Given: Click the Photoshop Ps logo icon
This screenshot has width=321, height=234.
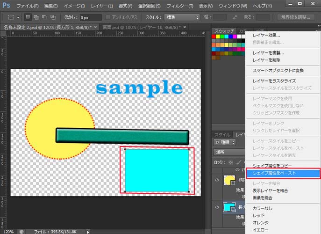Looking at the screenshot, I should (x=6, y=5).
